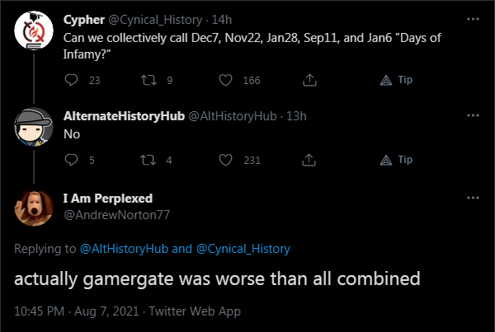Open more options on AlternateHistoryHub's tweet
The image size is (495, 332).
click(x=473, y=115)
